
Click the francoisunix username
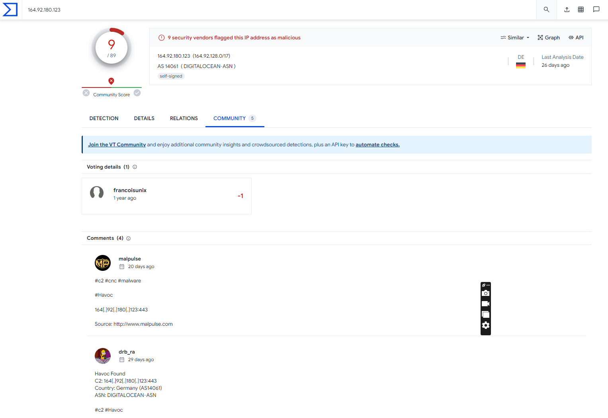[x=130, y=191]
